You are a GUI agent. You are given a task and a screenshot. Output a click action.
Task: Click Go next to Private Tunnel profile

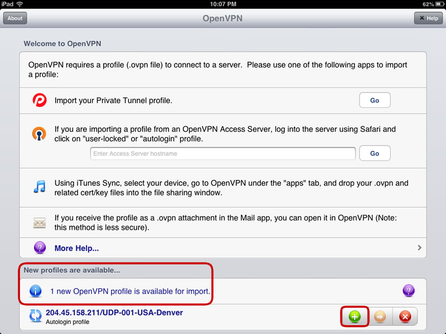pyautogui.click(x=375, y=100)
